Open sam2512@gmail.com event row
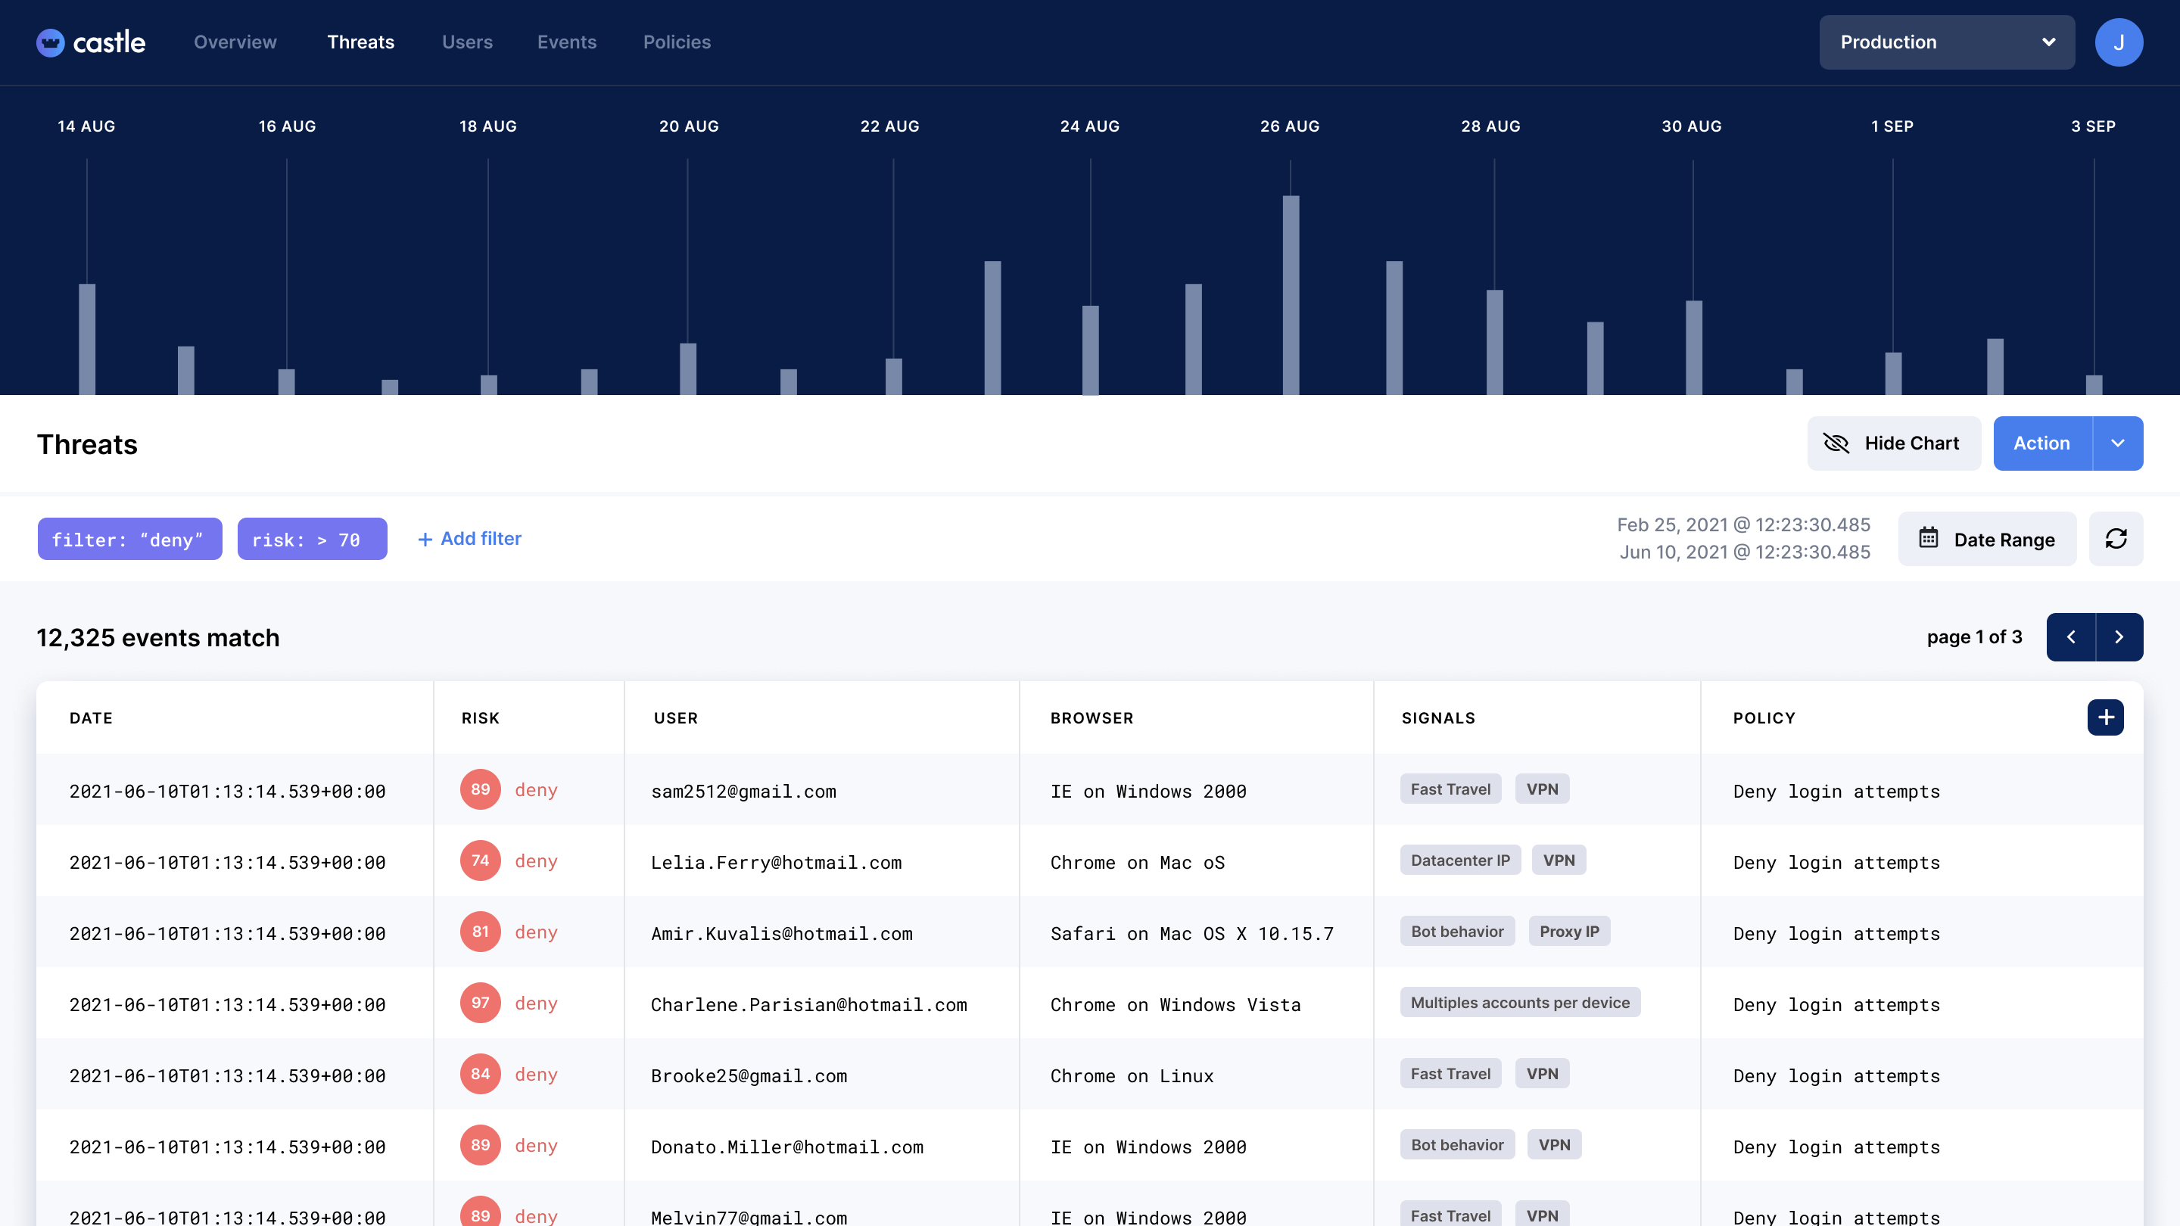This screenshot has height=1226, width=2180. coord(743,791)
